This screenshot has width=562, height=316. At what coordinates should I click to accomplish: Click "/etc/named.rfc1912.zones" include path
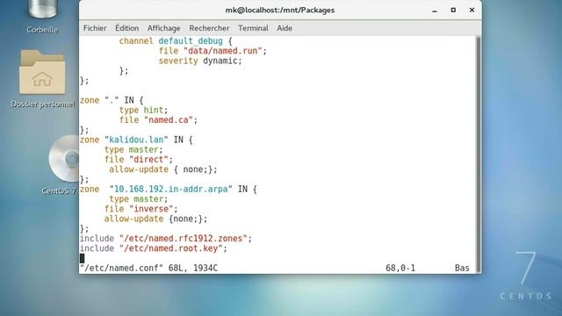(x=184, y=239)
